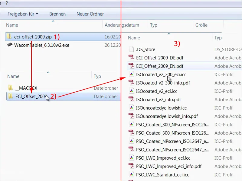Click the Brennen toolbar button

57,14
